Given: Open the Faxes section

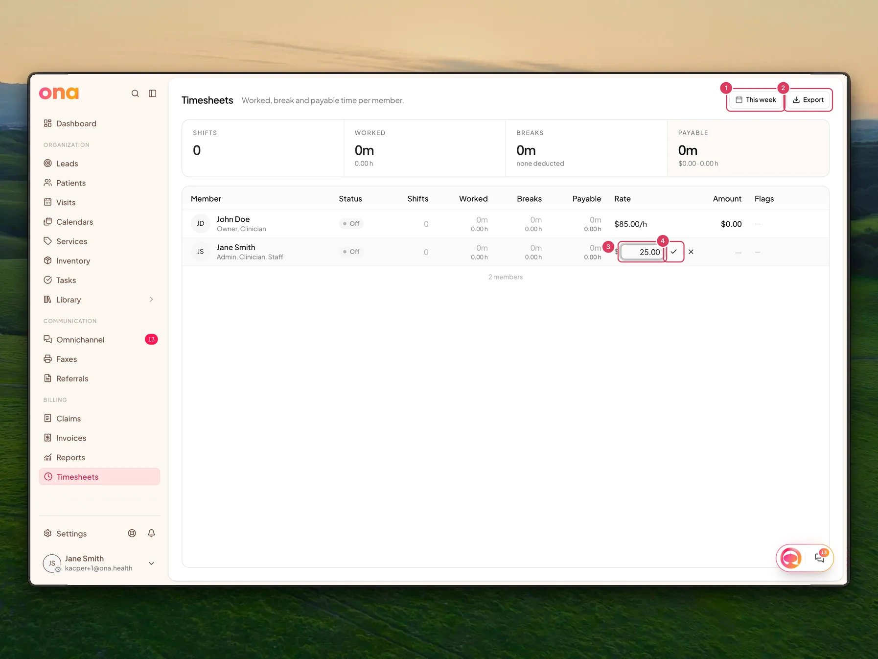Looking at the screenshot, I should [x=99, y=359].
